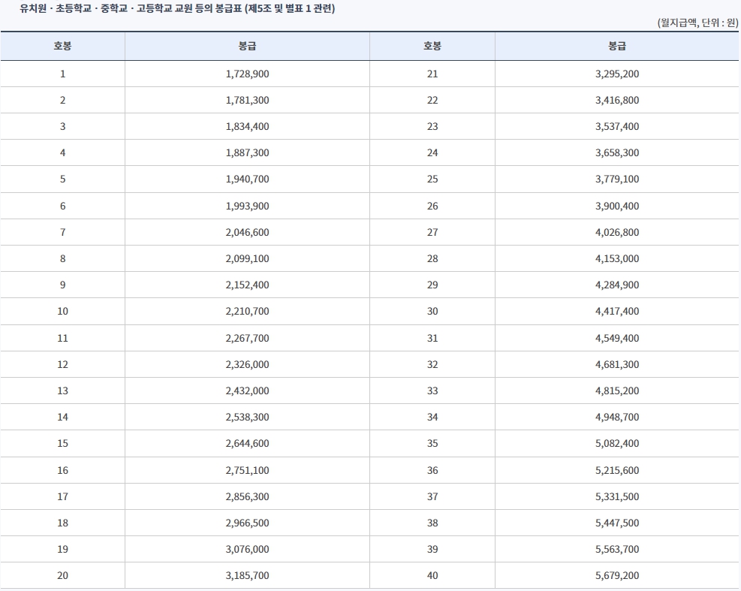Select pay step number 35
The width and height of the screenshot is (741, 591).
(432, 443)
